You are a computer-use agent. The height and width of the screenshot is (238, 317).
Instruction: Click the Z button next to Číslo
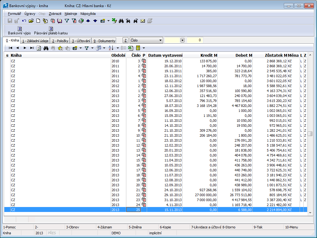coord(125,40)
